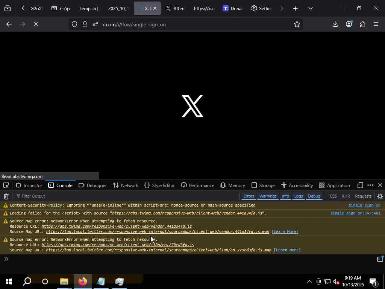385x289 pixels.
Task: Open the Accessibility devtools panel
Action: coord(297,185)
